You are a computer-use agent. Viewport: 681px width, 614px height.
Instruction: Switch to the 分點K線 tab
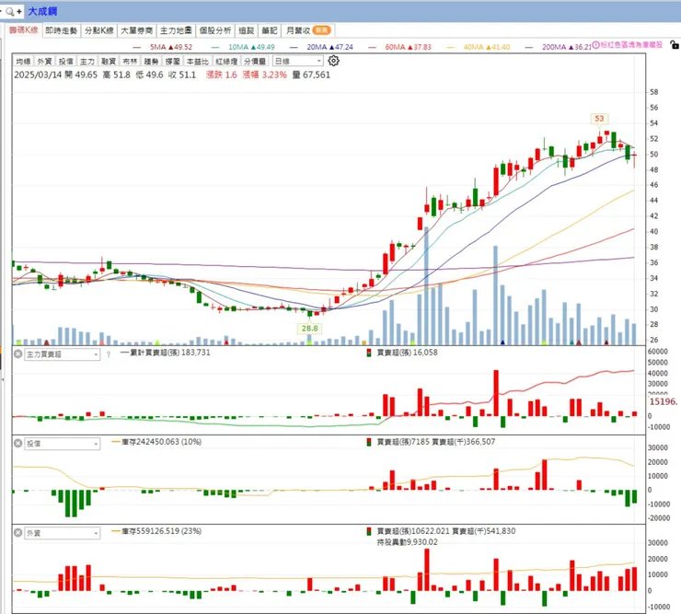[x=99, y=30]
